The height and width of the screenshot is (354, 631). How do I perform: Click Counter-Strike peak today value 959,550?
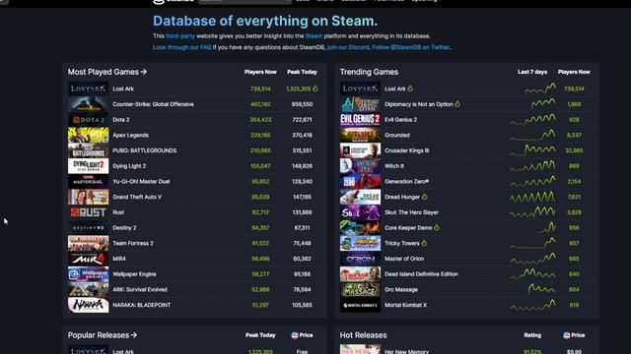click(x=303, y=104)
